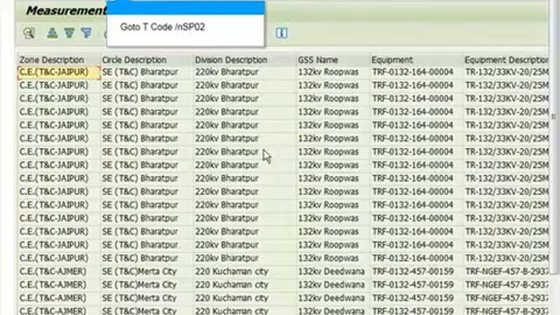Click the blue Information icon
The width and height of the screenshot is (560, 315).
(x=282, y=33)
